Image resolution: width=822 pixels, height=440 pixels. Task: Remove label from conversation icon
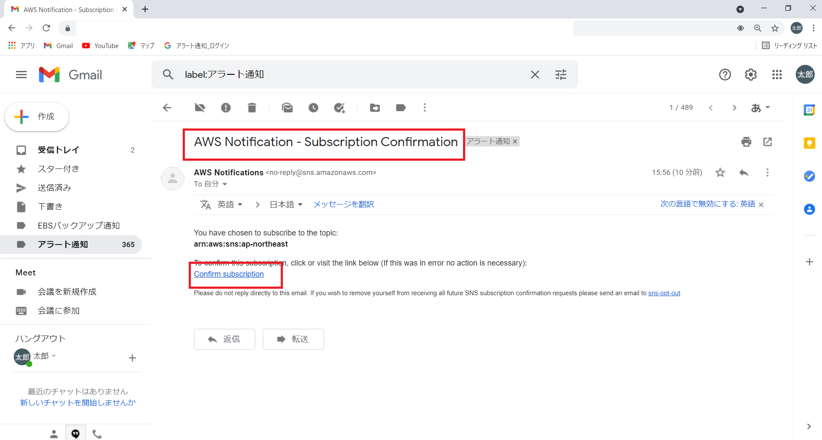tap(200, 107)
